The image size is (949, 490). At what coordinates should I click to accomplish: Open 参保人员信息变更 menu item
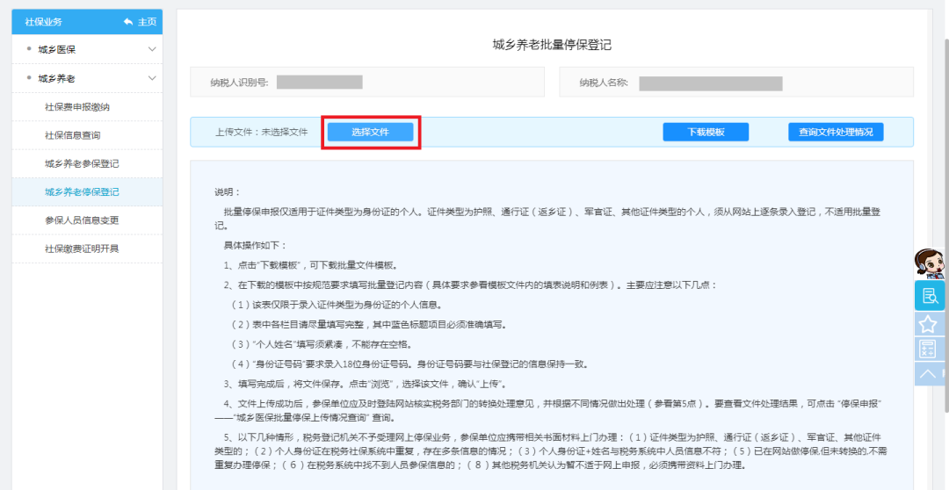(x=82, y=220)
